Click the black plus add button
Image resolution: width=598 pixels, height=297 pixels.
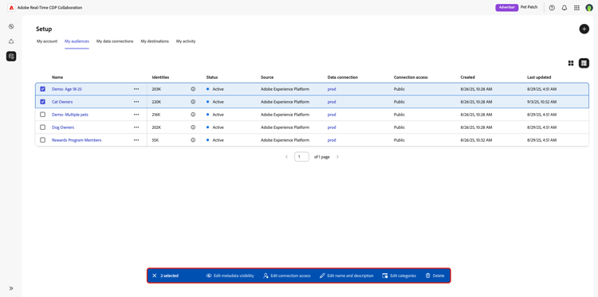pyautogui.click(x=584, y=29)
